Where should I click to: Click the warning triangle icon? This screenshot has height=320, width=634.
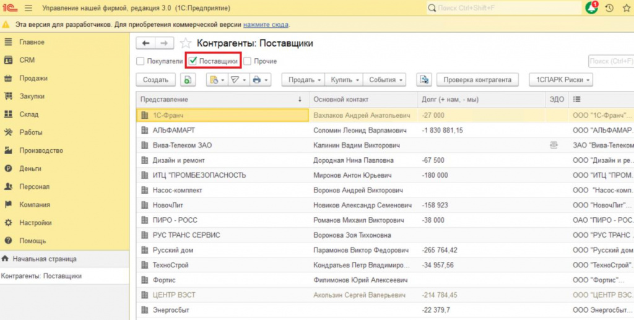click(x=6, y=25)
